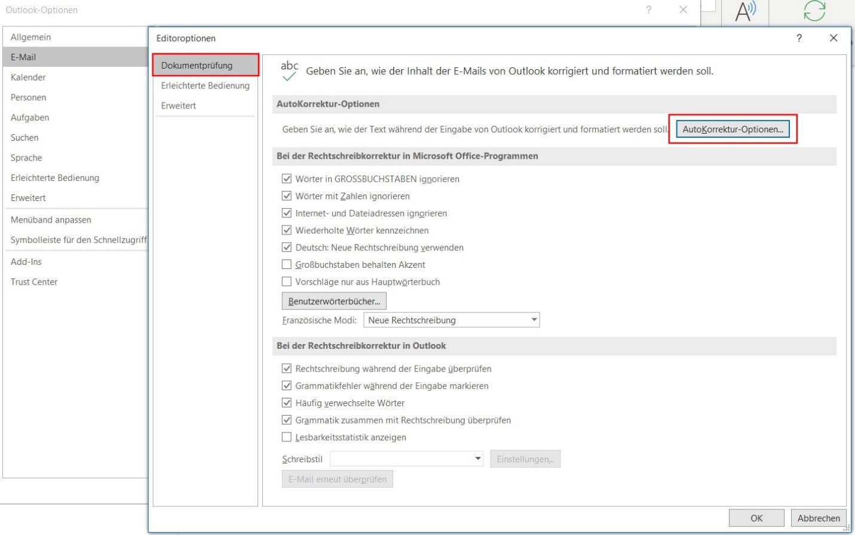The height and width of the screenshot is (535, 855).
Task: Enable Vorschläge nur aus Hauptwörterbuch
Action: click(x=287, y=282)
